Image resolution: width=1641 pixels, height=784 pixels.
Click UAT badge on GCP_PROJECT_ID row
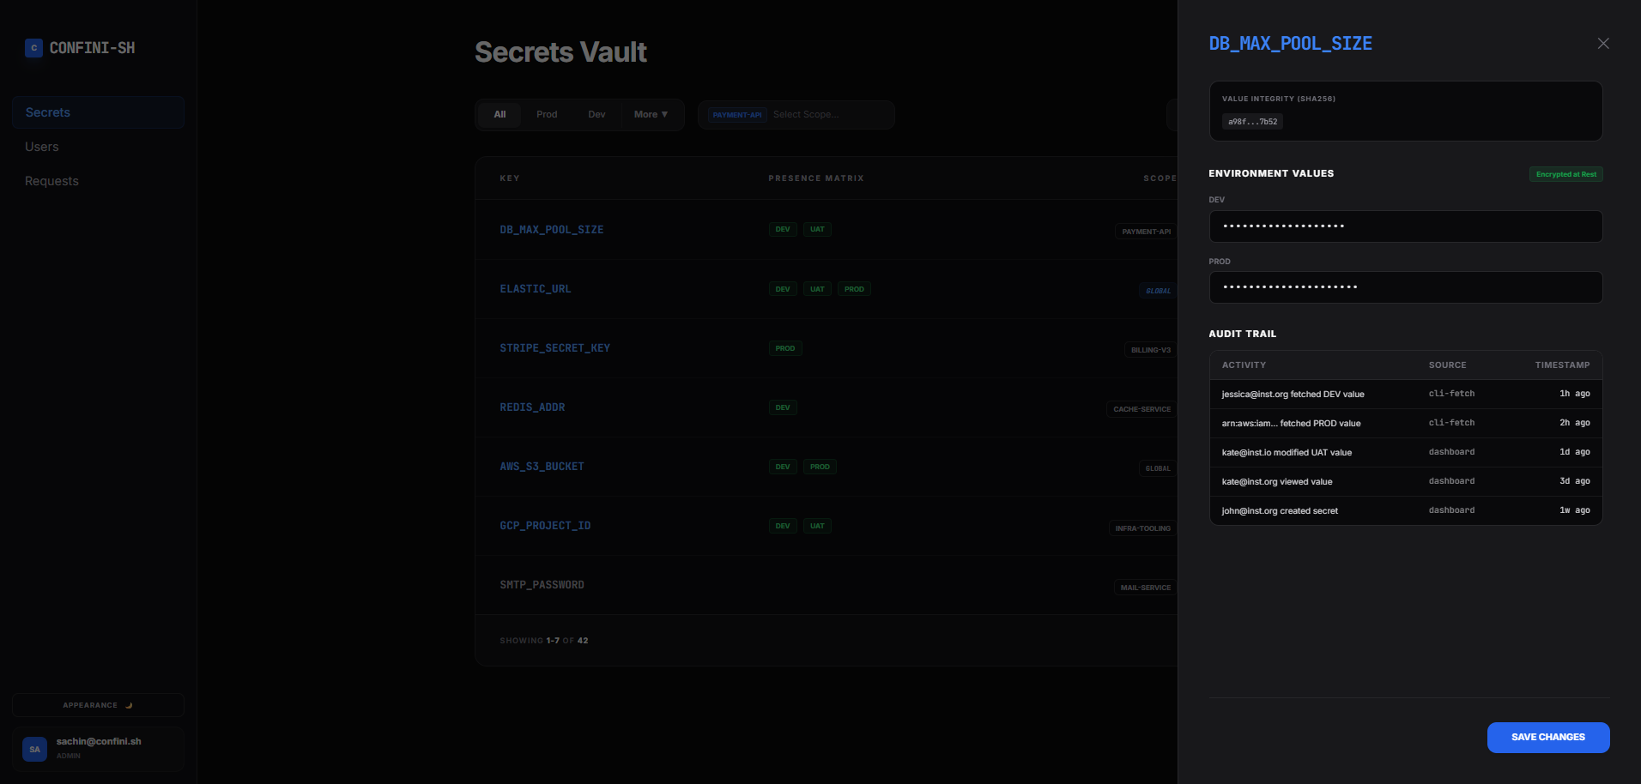[x=817, y=526]
